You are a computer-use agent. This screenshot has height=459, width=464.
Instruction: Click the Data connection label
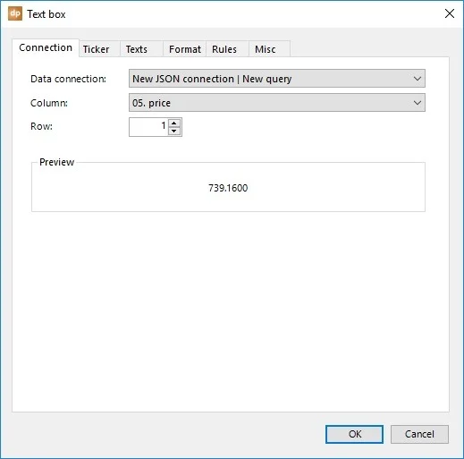[68, 79]
